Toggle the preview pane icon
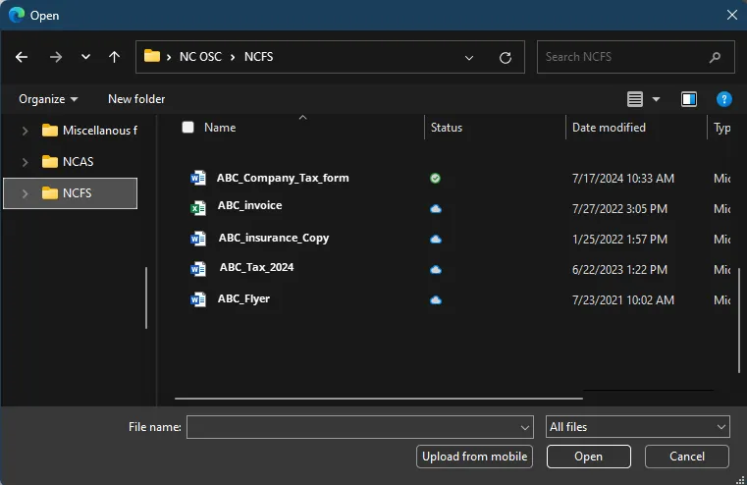 coord(689,99)
